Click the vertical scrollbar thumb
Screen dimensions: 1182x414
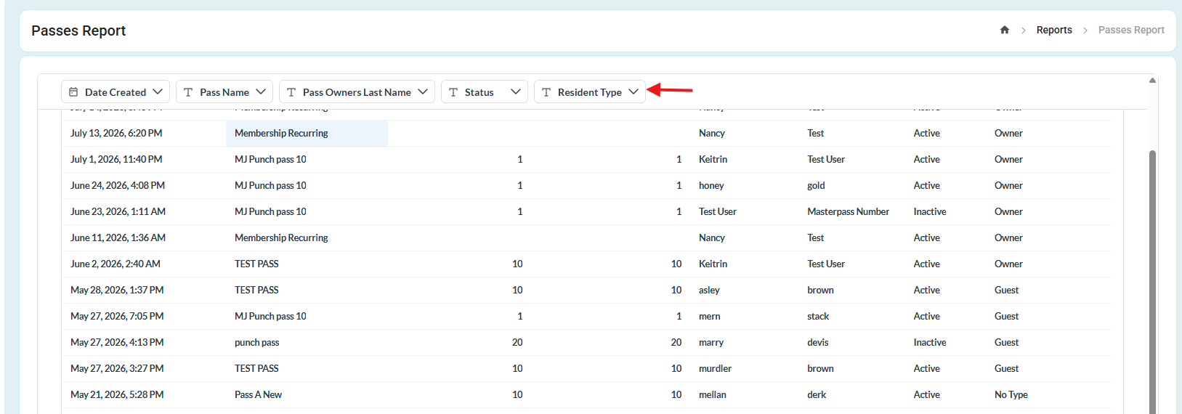(1152, 282)
